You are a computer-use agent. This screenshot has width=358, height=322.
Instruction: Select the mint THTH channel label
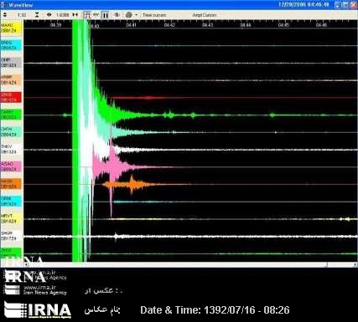[11, 132]
